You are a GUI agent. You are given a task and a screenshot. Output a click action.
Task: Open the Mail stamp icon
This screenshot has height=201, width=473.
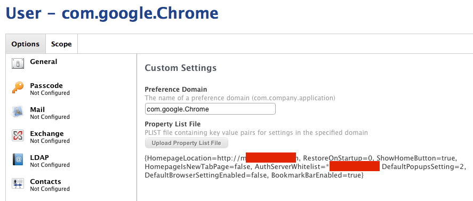(x=18, y=111)
